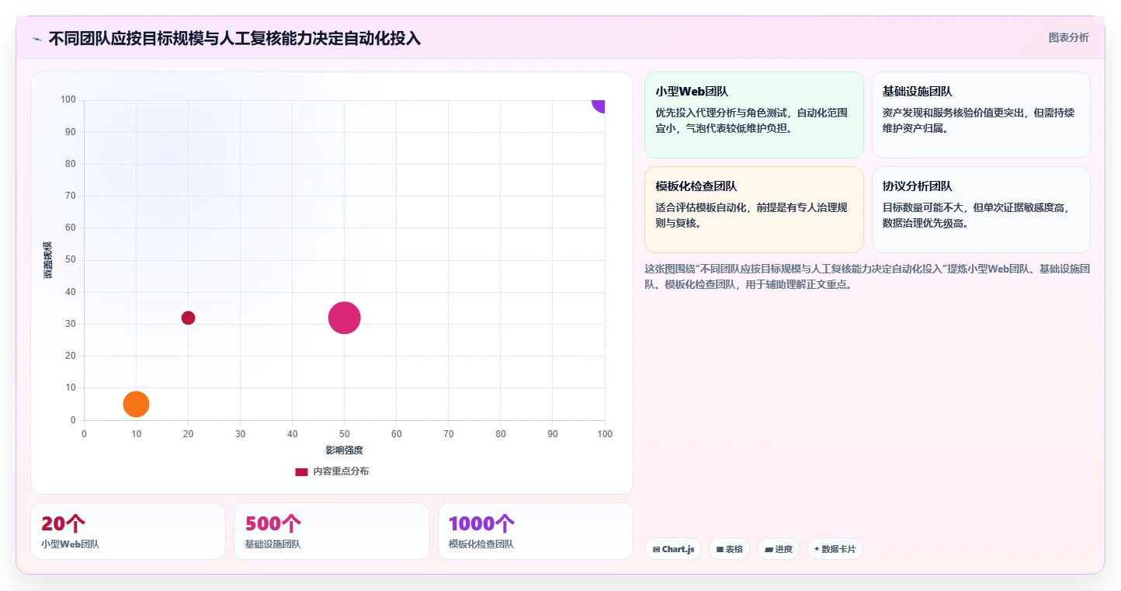
Task: Click the 数据卡片 tag
Action: point(835,549)
